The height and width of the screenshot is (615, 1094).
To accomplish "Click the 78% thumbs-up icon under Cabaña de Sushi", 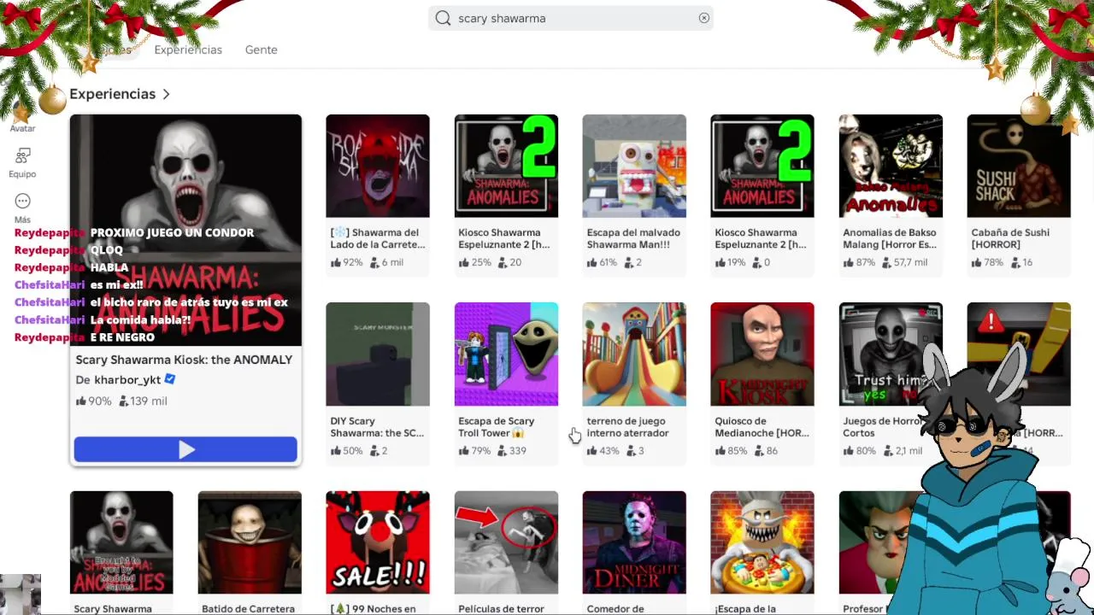I will point(976,262).
